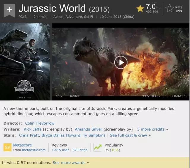
Task: Open Bryce Dallas Howard's profile
Action: [61, 135]
